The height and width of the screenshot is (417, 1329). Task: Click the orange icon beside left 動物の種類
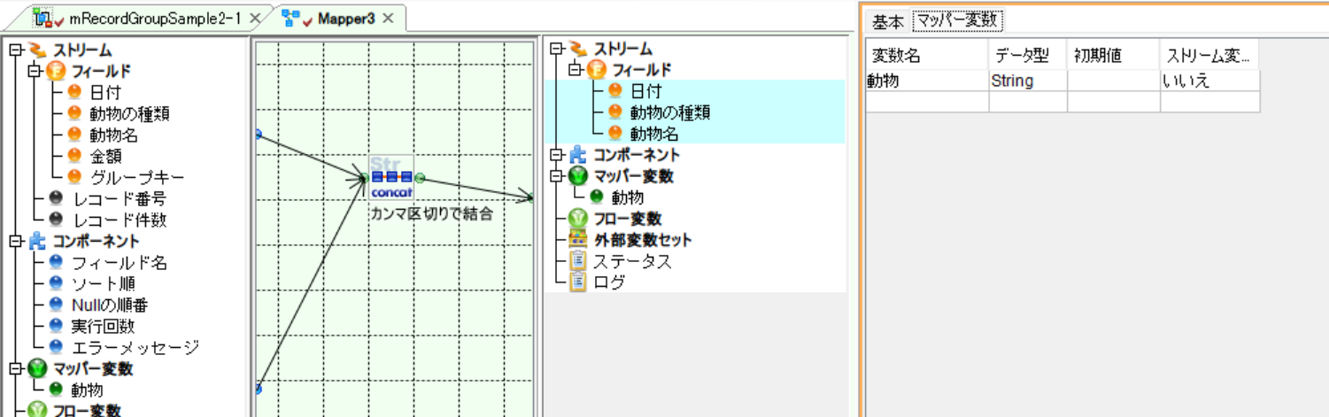pos(74,113)
